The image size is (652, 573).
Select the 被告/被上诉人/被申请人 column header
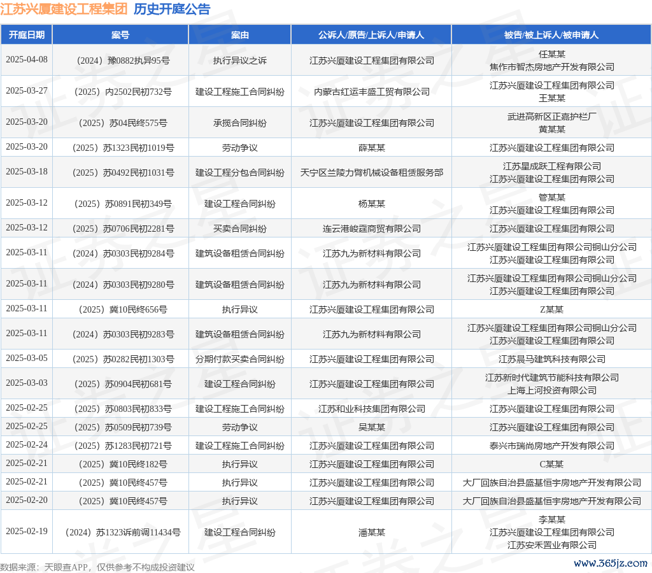551,35
